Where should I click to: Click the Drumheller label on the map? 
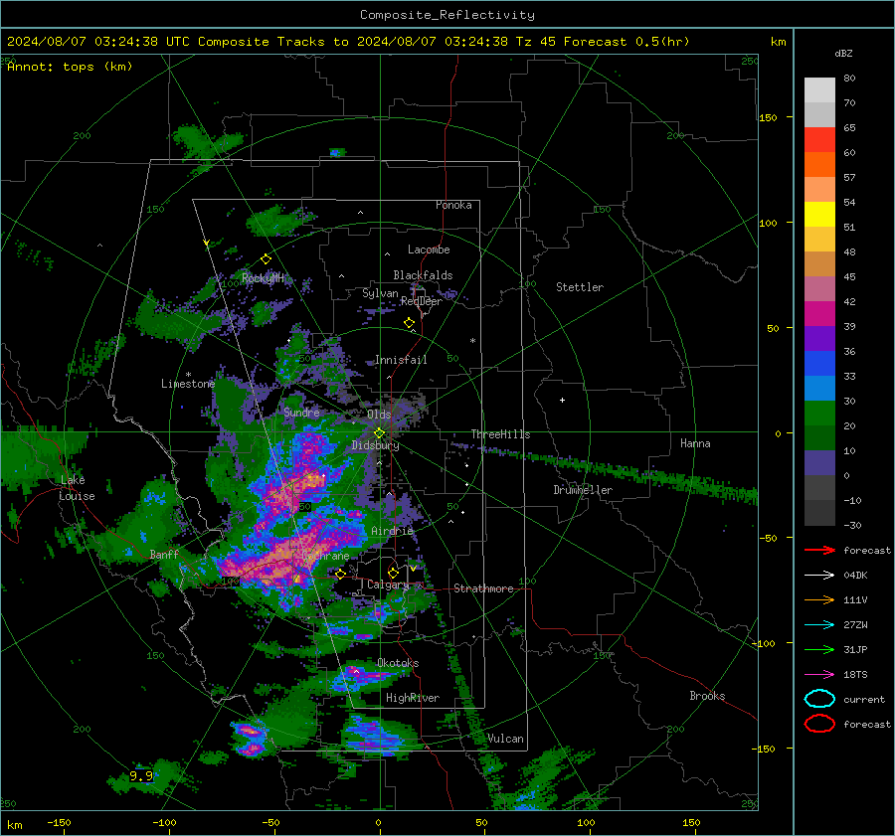(583, 490)
